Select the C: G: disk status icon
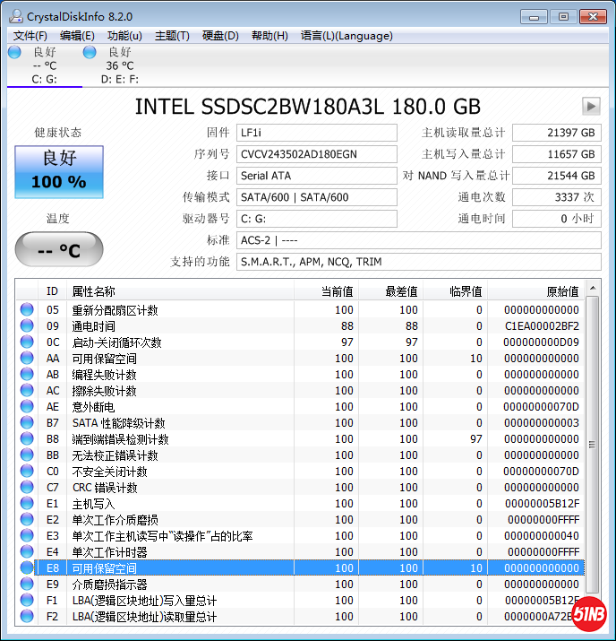Viewport: 616px width, 641px height. click(x=14, y=53)
